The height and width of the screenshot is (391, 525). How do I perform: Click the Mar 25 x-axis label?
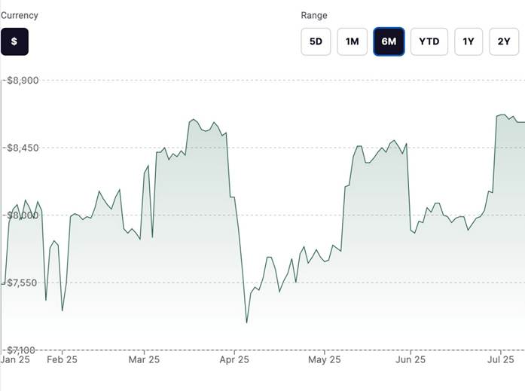[x=144, y=360]
